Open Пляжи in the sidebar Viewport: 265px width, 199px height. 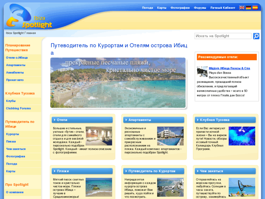(x=23, y=142)
